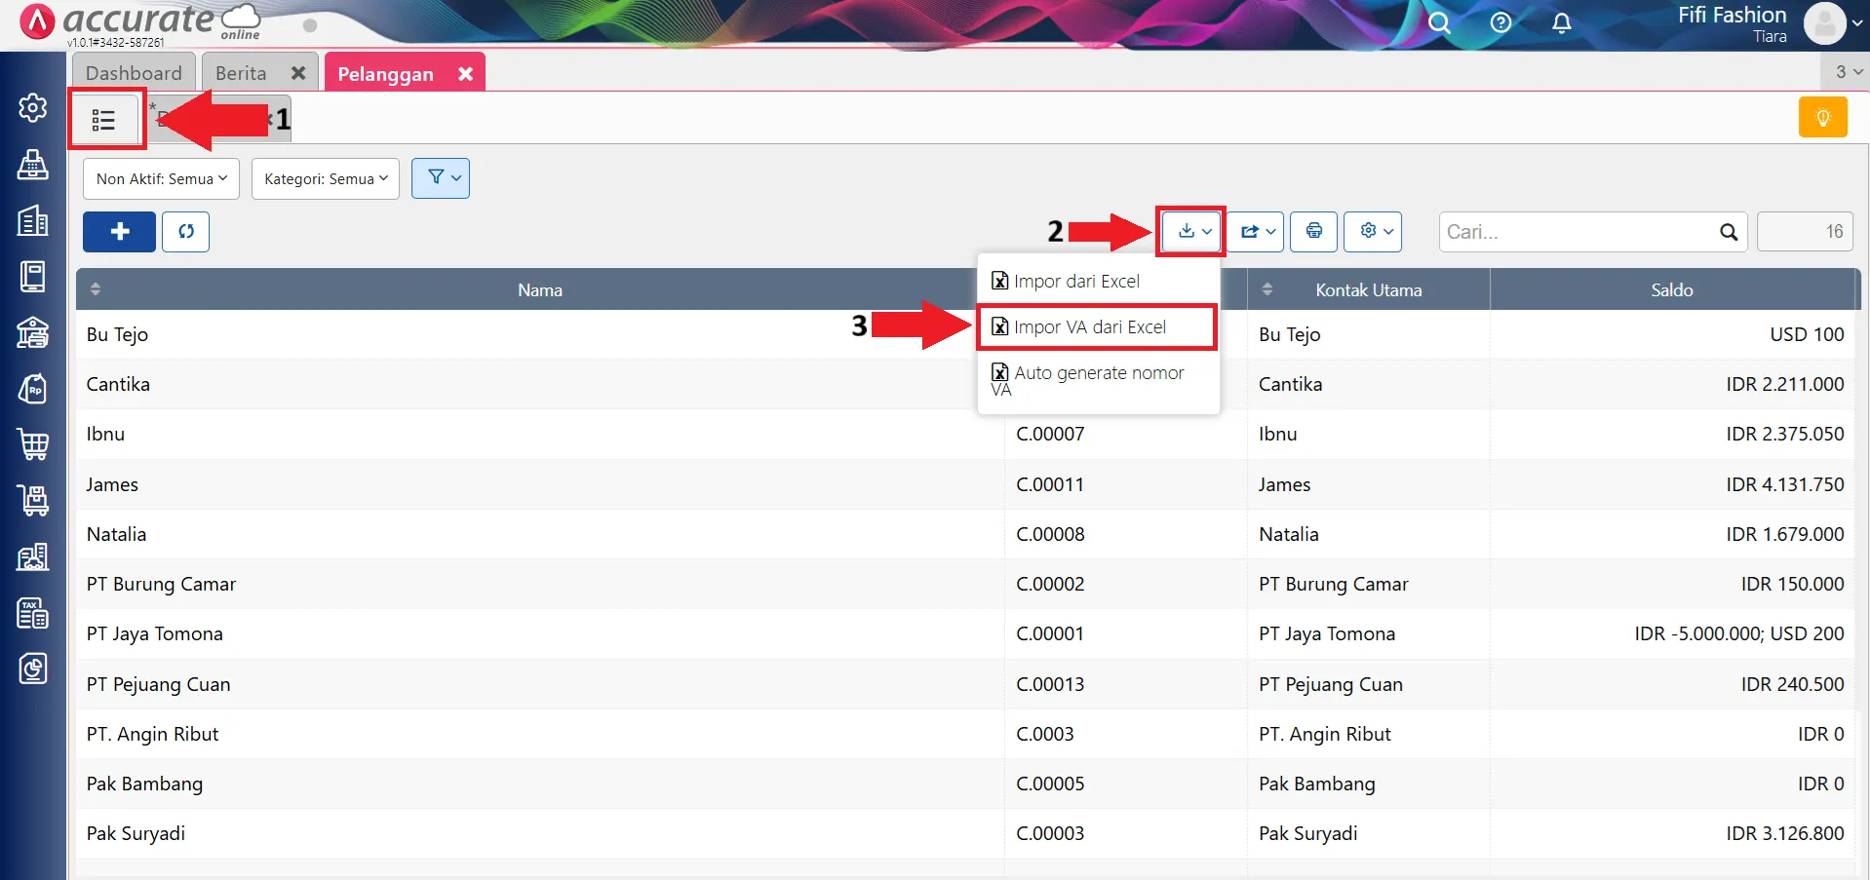Screen dimensions: 1870x880
Task: Open the export share dropdown
Action: (1256, 232)
